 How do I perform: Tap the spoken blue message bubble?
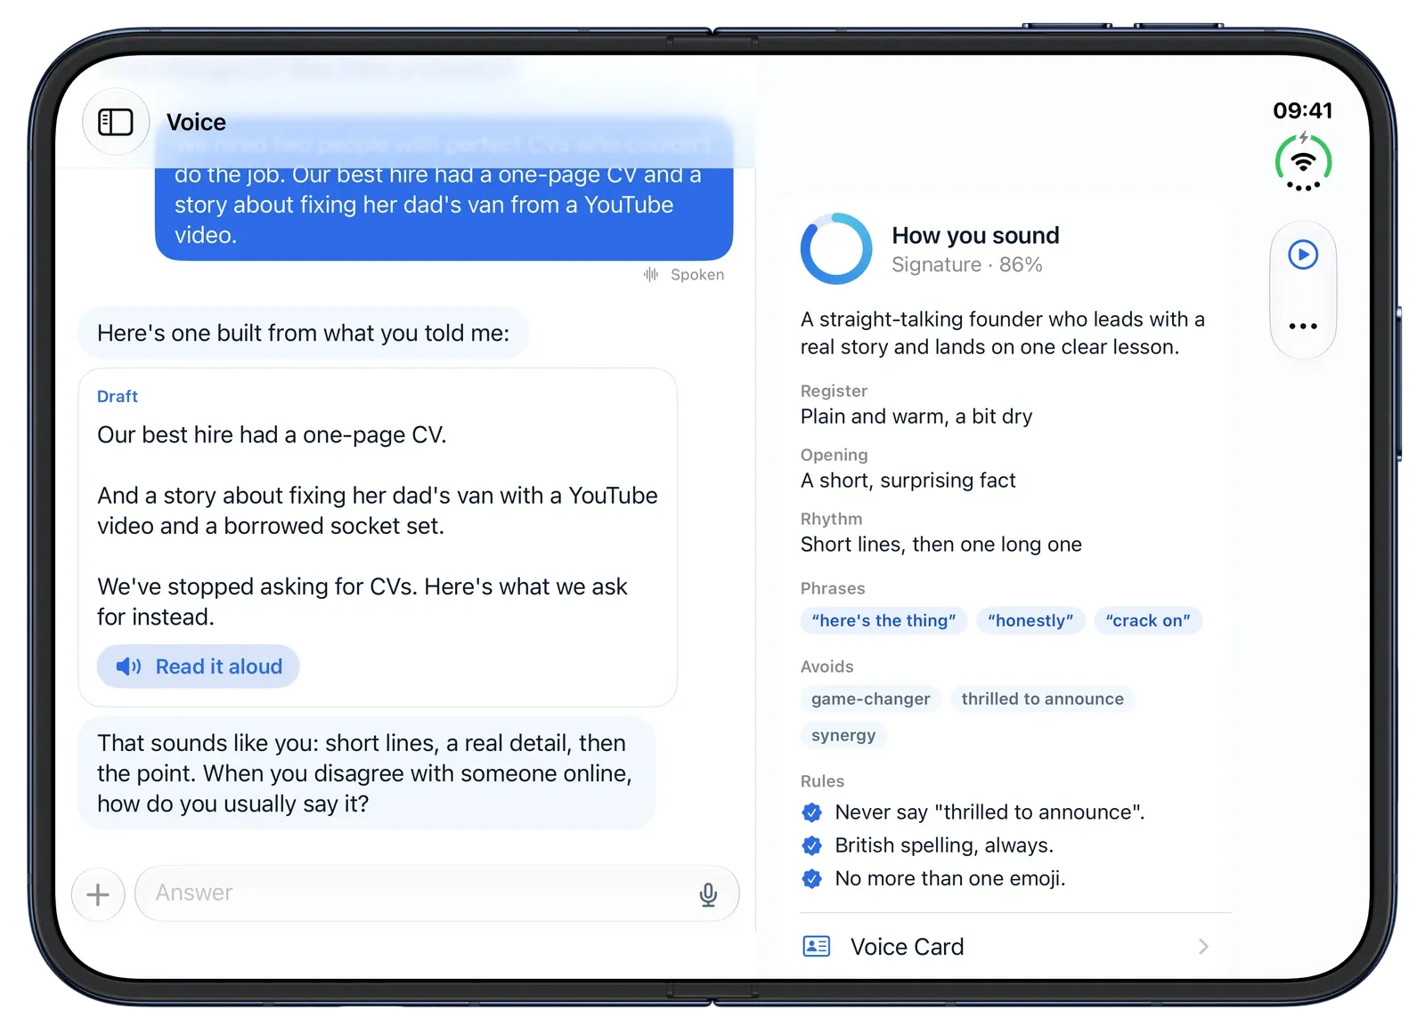(x=444, y=189)
